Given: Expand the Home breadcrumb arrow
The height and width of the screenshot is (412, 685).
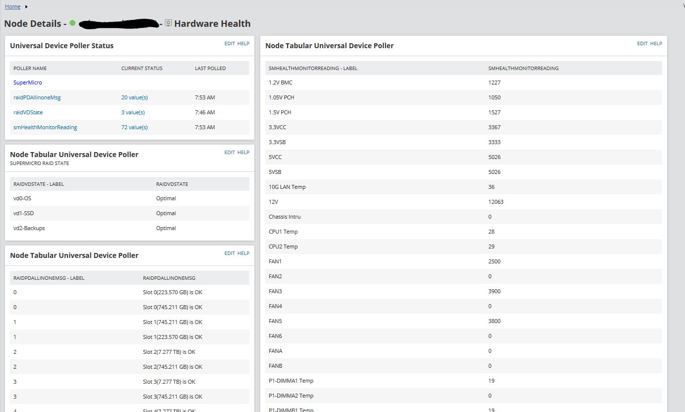Looking at the screenshot, I should 26,6.
